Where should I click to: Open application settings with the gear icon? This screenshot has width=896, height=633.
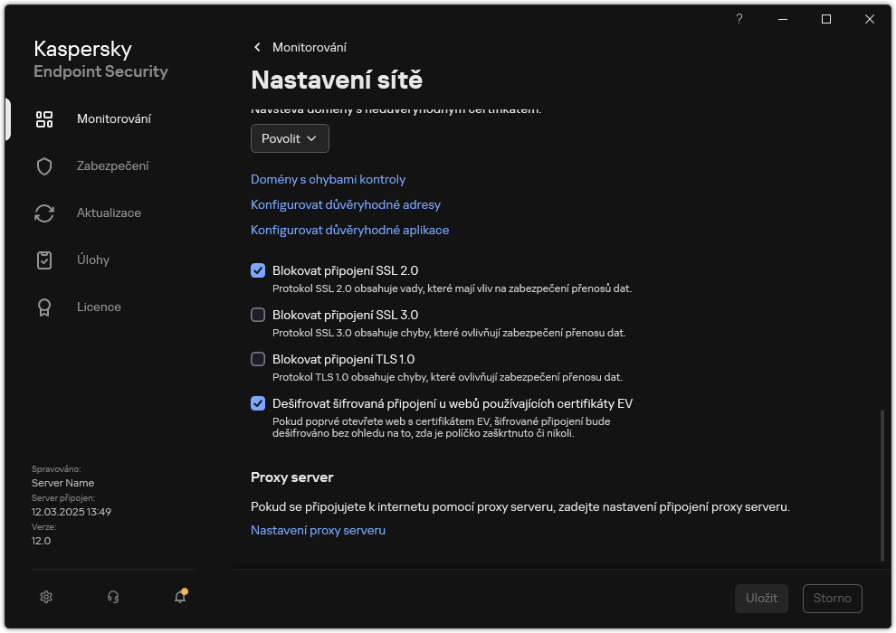tap(46, 597)
